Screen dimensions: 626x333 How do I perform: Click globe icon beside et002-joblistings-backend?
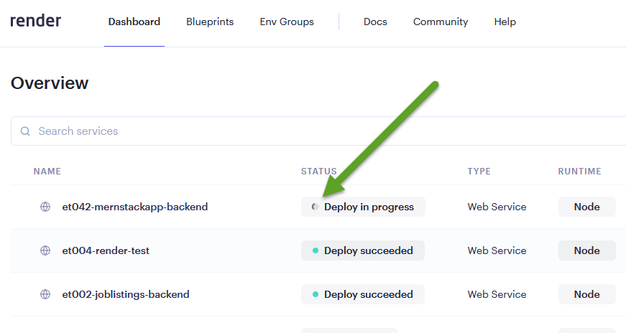[45, 294]
